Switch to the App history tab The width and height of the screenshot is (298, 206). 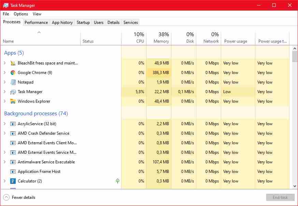(62, 23)
